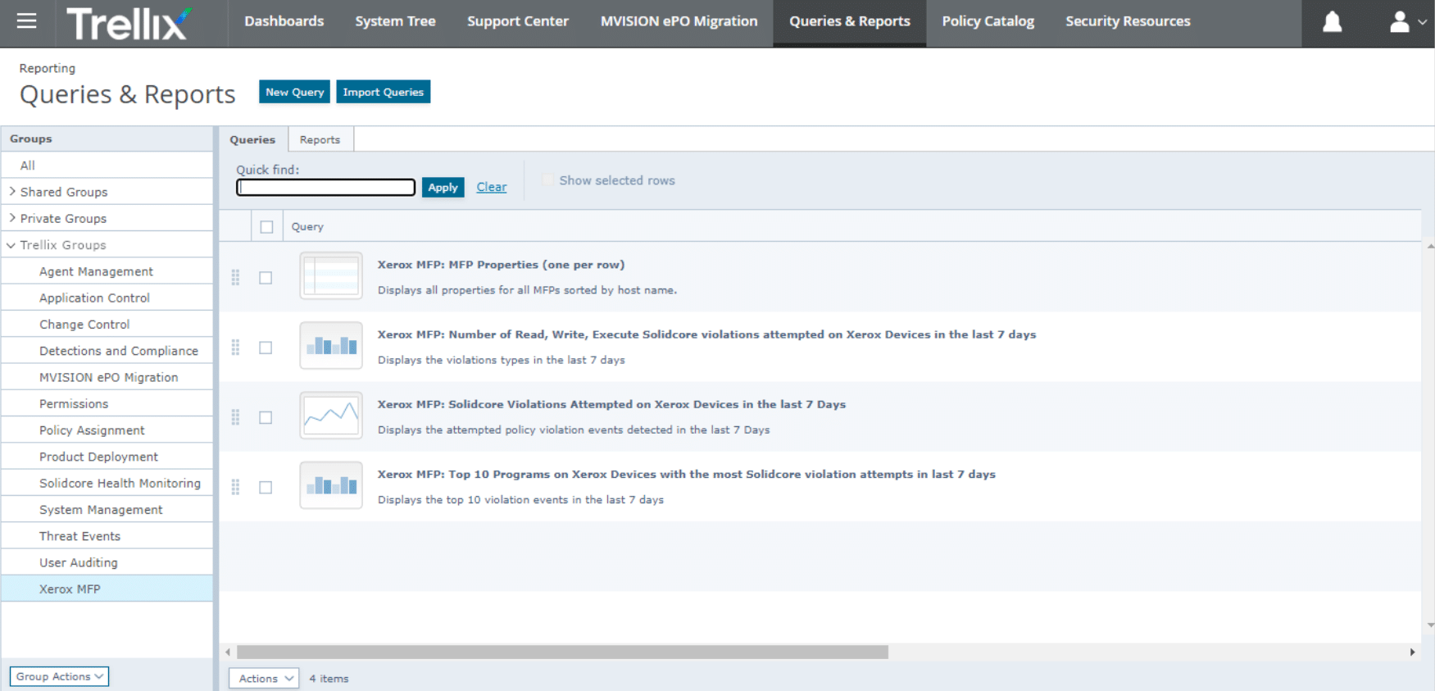Expand Shared Groups in the tree
This screenshot has width=1435, height=691.
pos(11,191)
